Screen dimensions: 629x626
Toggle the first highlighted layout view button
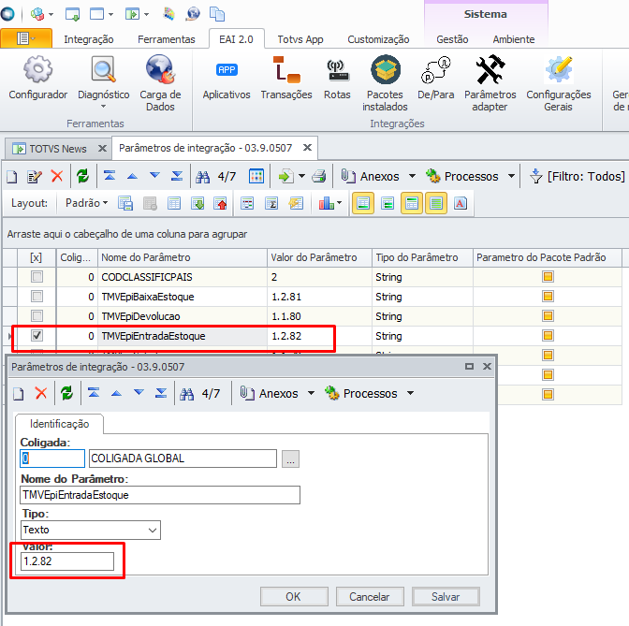pos(363,203)
